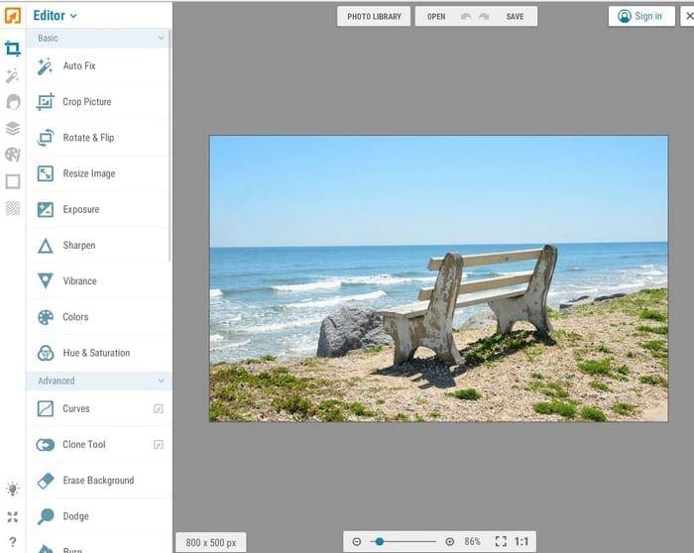Click the Resize Image icon
Image resolution: width=694 pixels, height=553 pixels.
tap(46, 173)
